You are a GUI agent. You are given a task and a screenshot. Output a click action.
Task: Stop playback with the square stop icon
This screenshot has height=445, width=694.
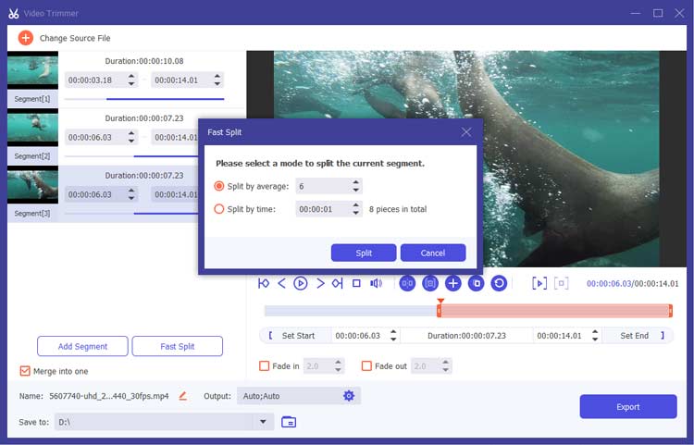(x=356, y=283)
